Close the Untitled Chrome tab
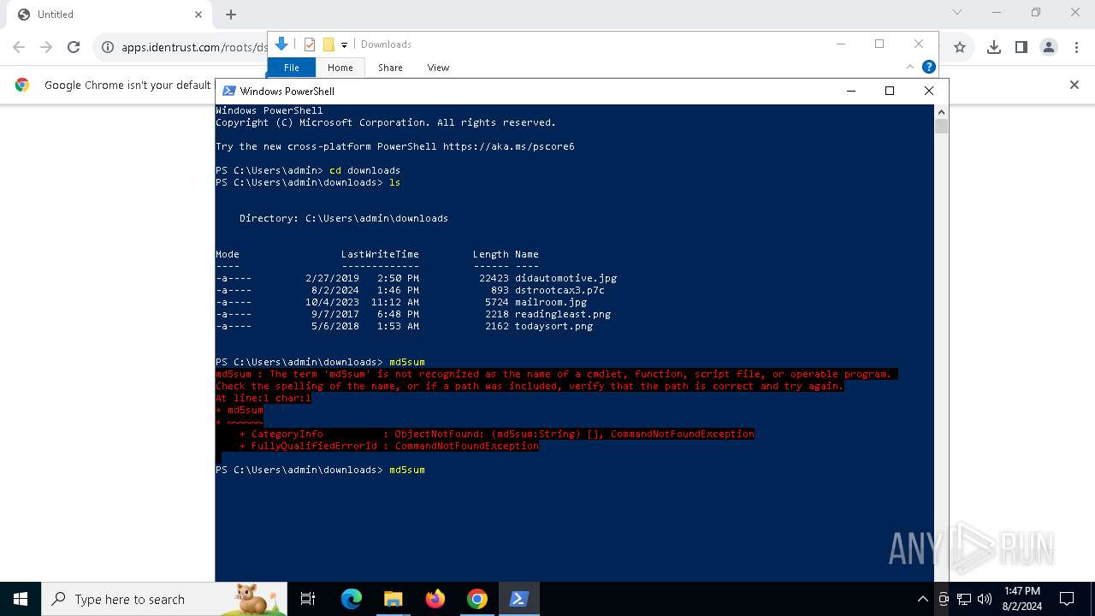This screenshot has width=1095, height=616. (x=198, y=15)
